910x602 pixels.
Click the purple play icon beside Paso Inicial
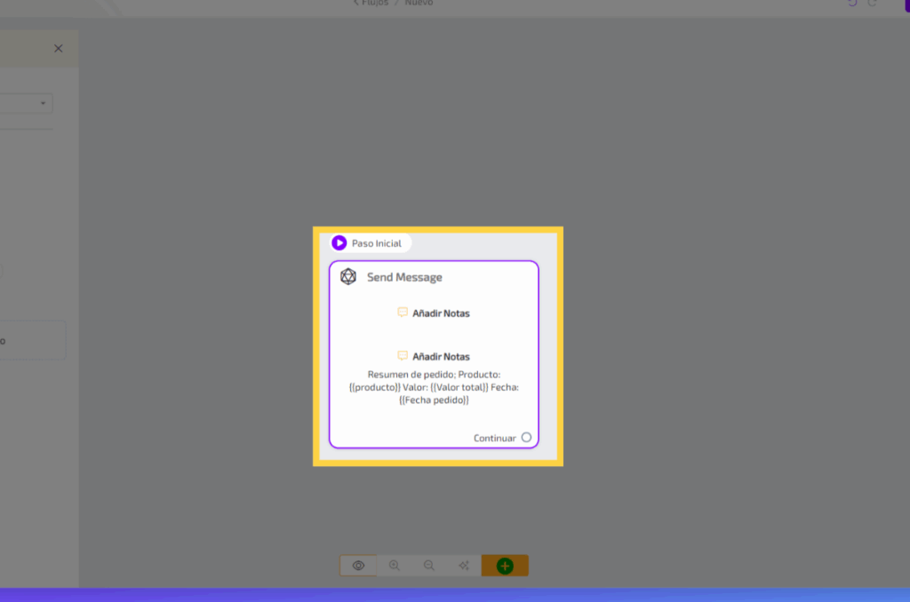pos(339,243)
